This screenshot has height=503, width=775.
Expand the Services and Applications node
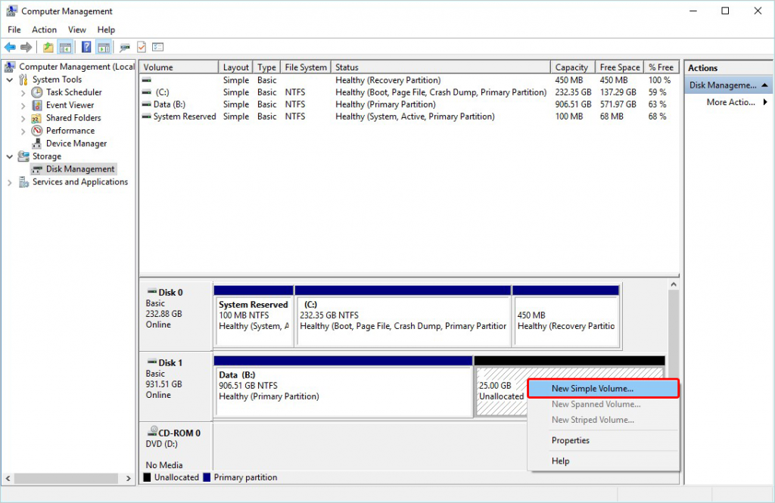tap(9, 182)
